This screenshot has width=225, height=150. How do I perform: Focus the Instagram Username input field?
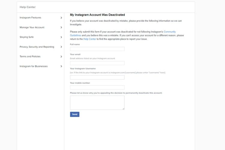97,77
